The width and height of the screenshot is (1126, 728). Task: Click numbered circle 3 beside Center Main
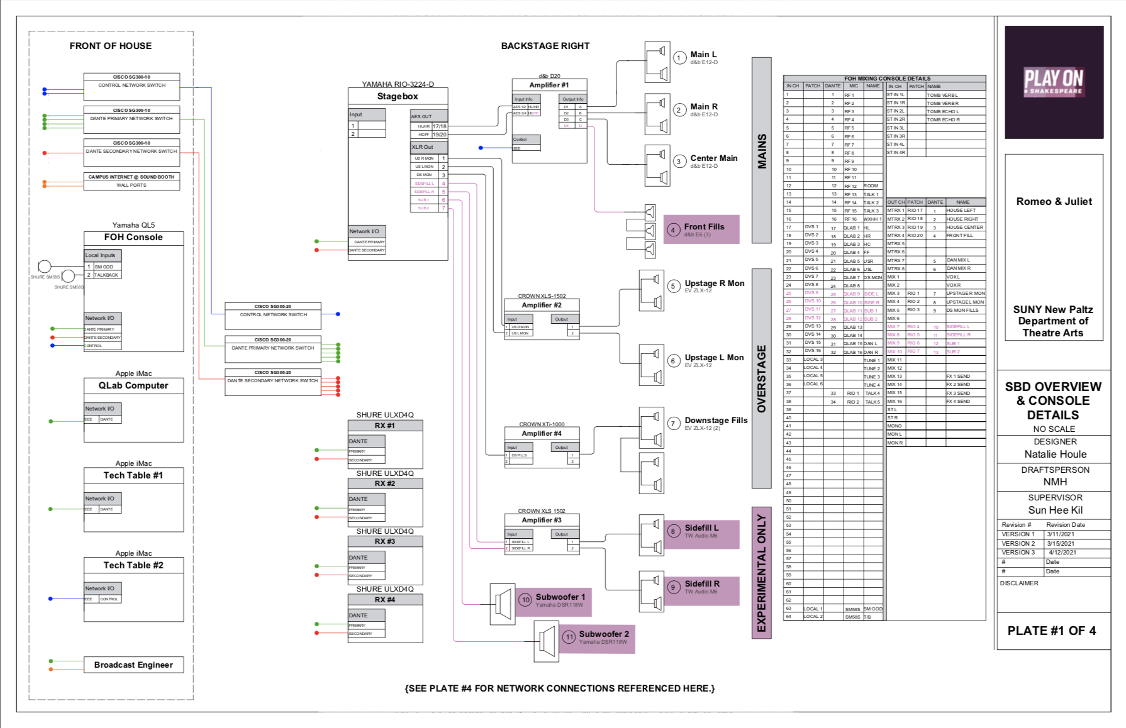679,162
